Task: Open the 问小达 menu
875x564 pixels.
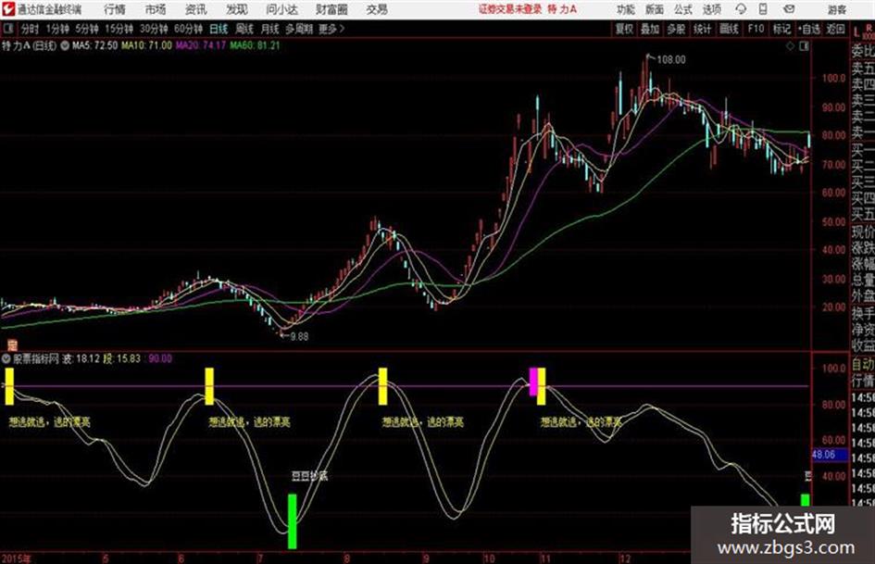Action: point(281,9)
